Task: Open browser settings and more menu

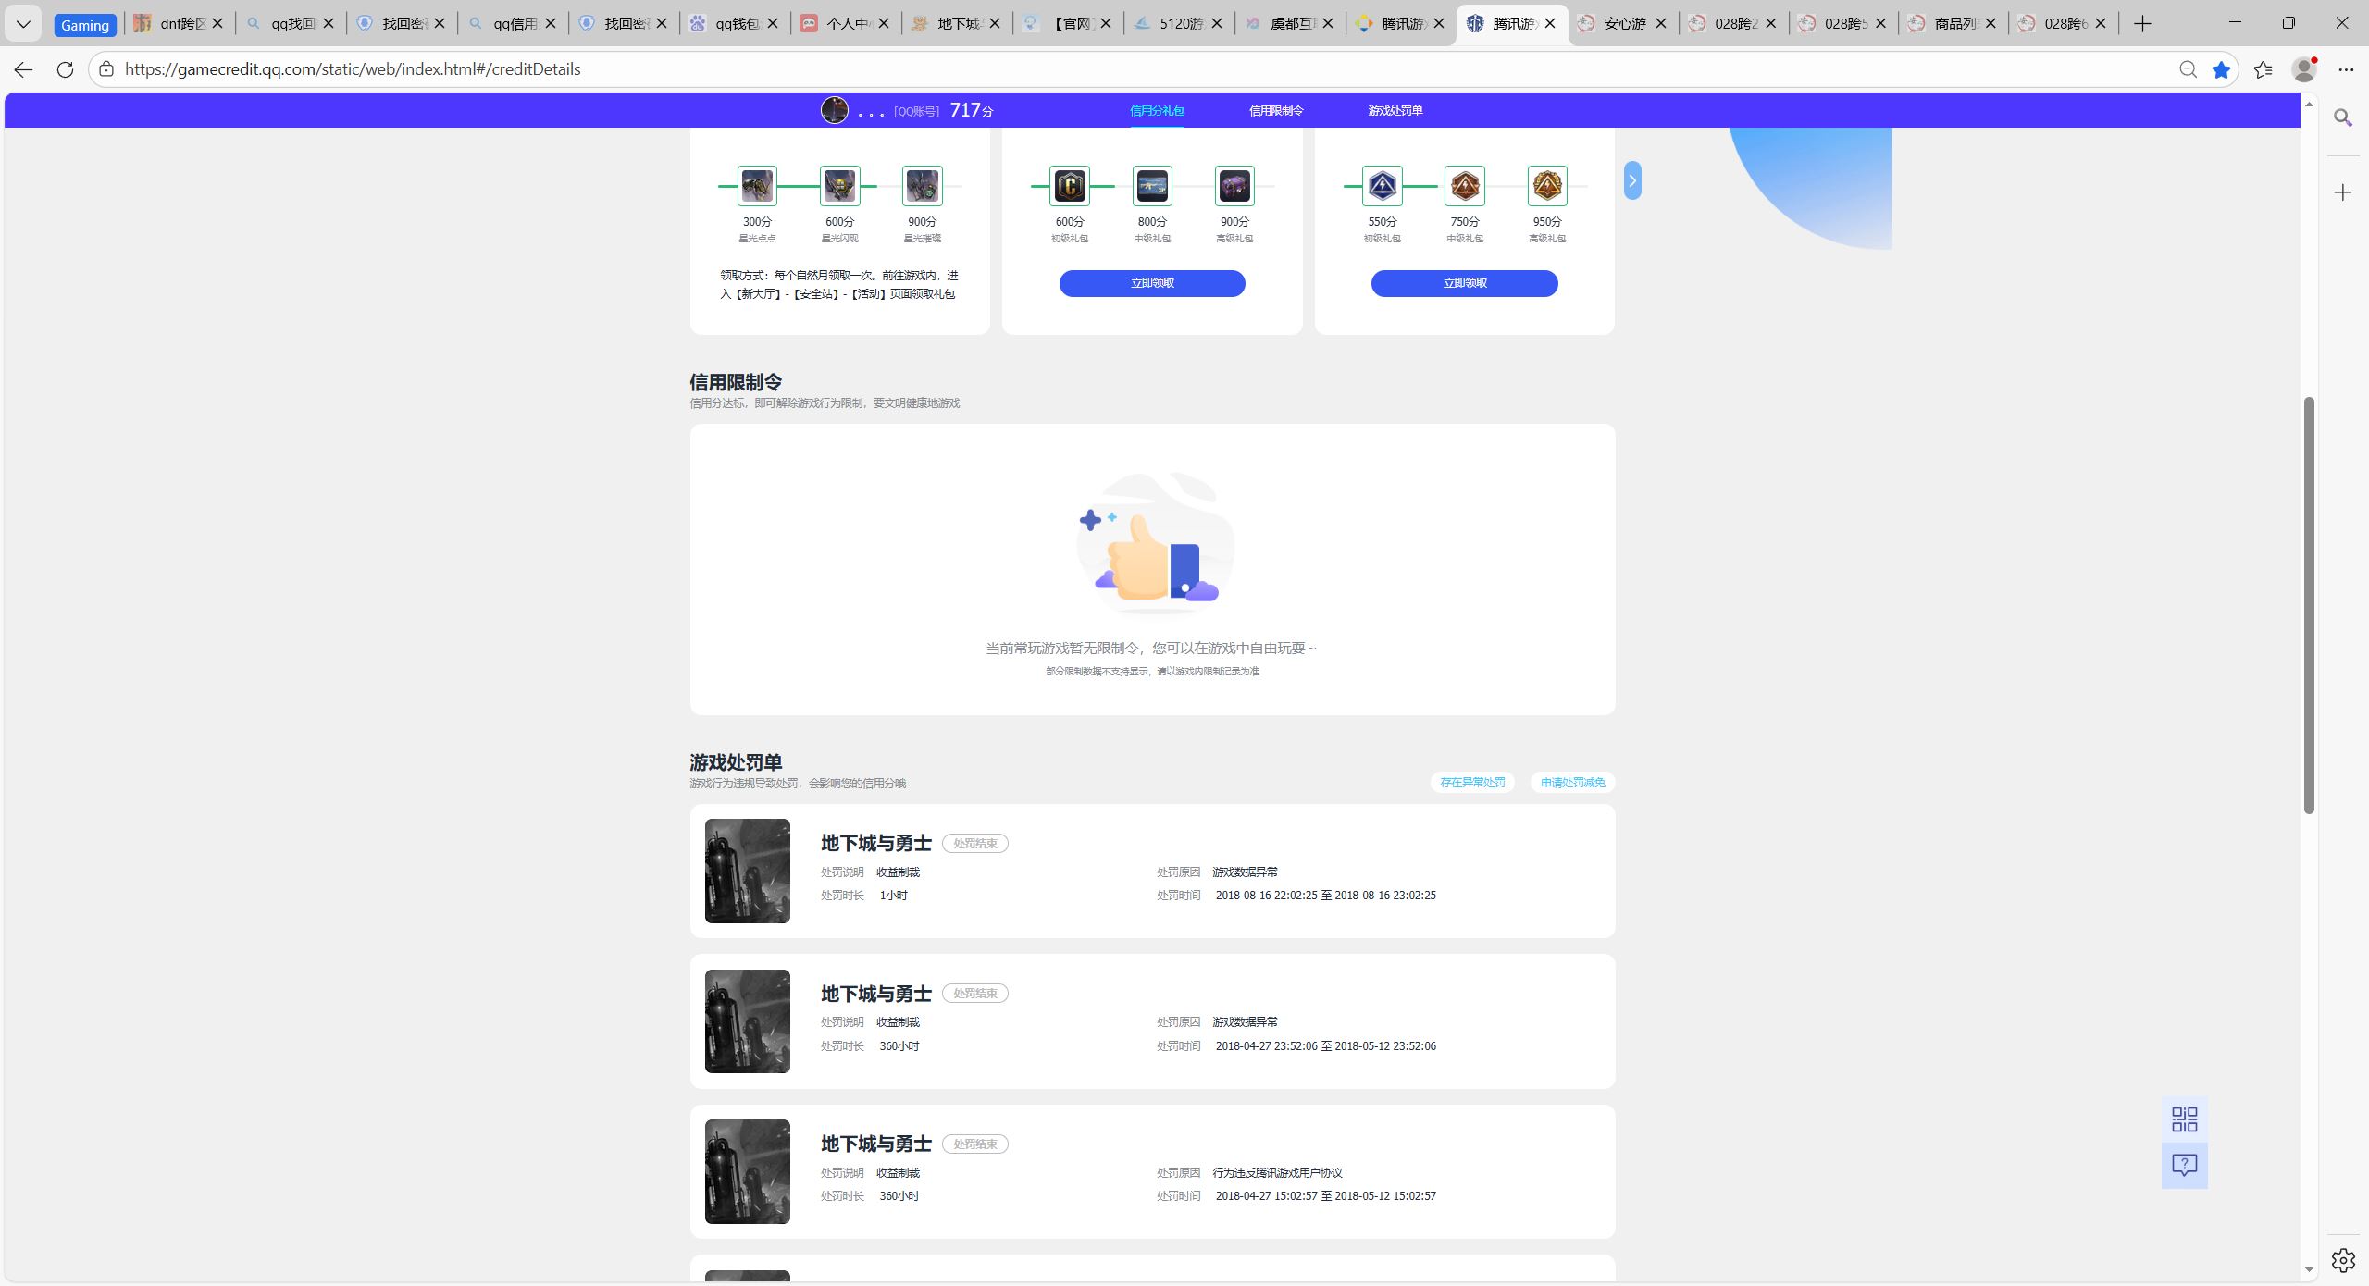Action: (2345, 69)
